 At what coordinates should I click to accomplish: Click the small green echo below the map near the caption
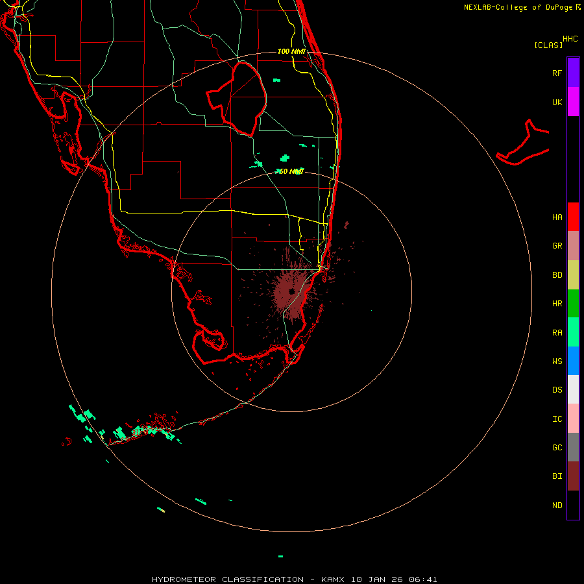click(x=280, y=557)
